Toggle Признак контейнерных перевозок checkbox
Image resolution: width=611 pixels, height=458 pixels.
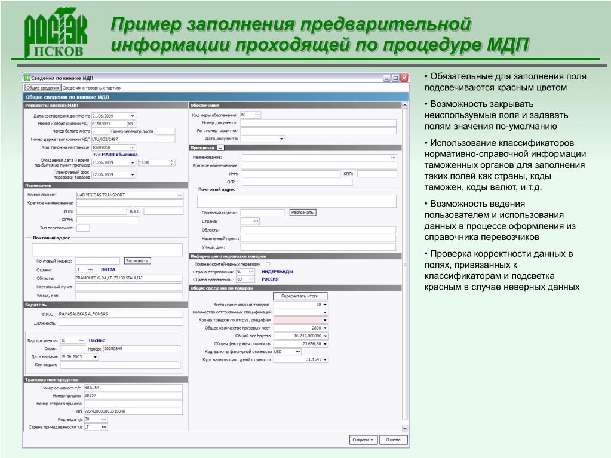click(268, 264)
